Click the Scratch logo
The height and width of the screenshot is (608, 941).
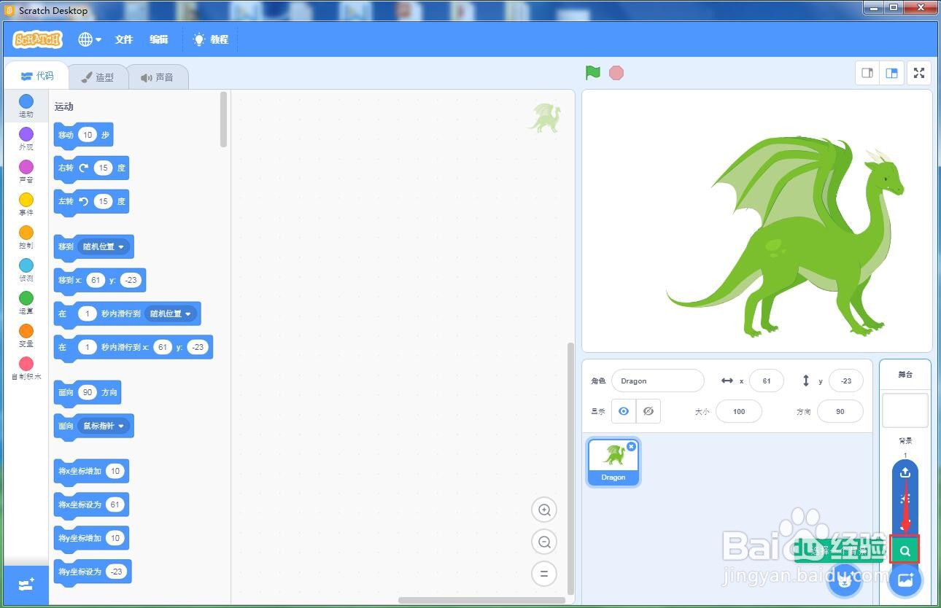37,39
